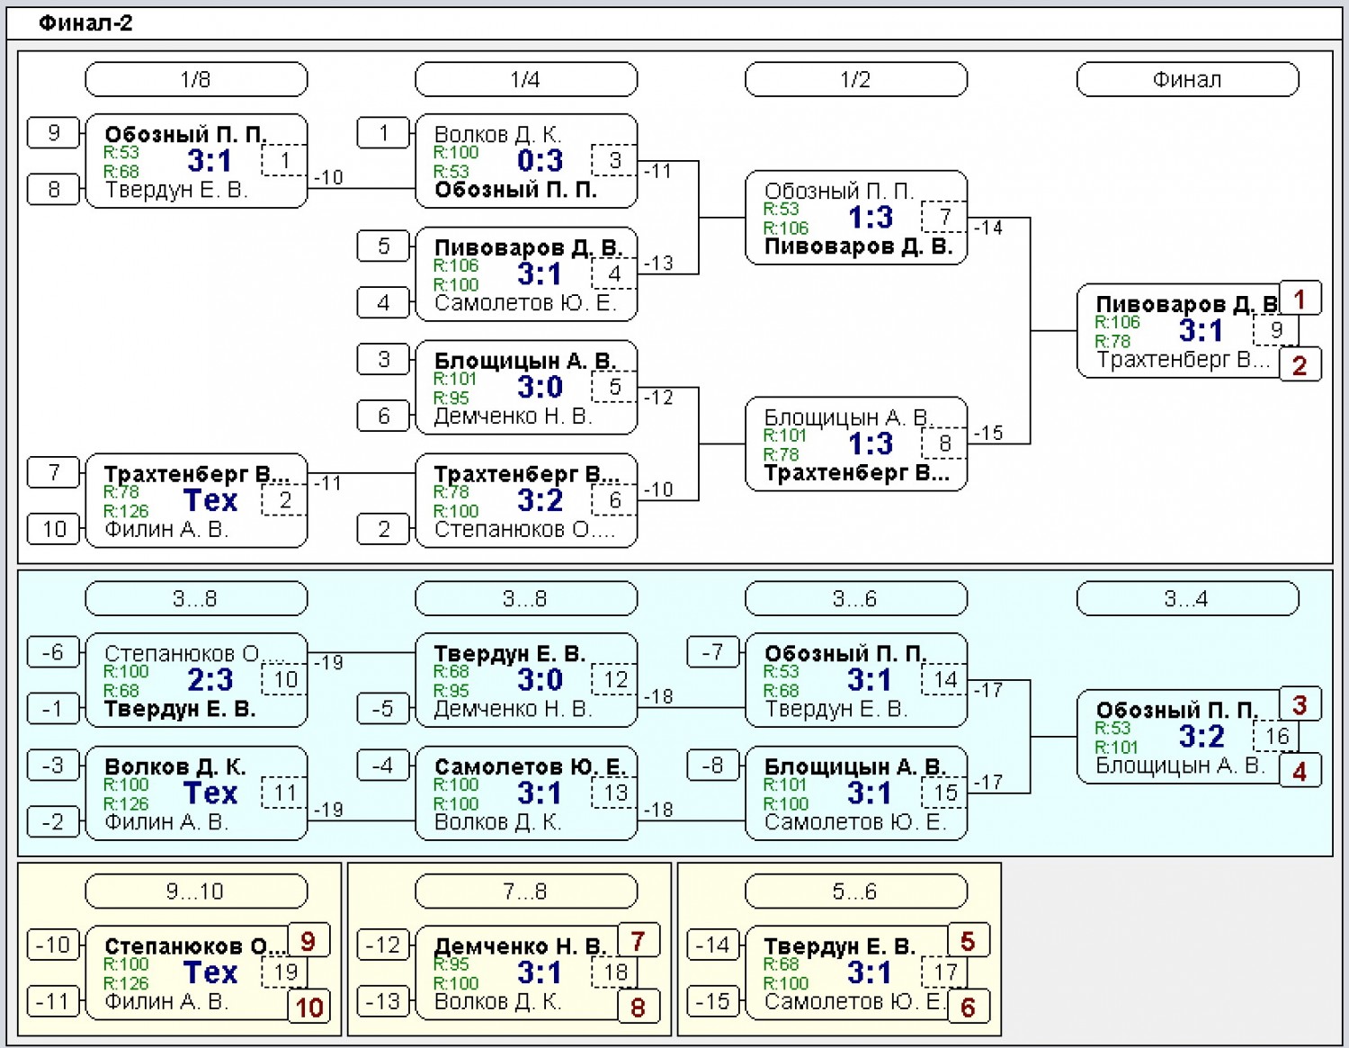Select the 1/8 round header

pyautogui.click(x=196, y=79)
